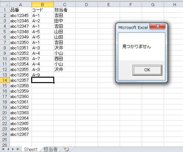Select row 14 header
This screenshot has height=152, width=183.
(x=5, y=80)
